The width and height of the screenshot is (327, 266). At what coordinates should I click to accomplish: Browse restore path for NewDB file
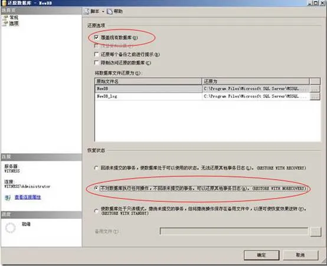pyautogui.click(x=315, y=89)
